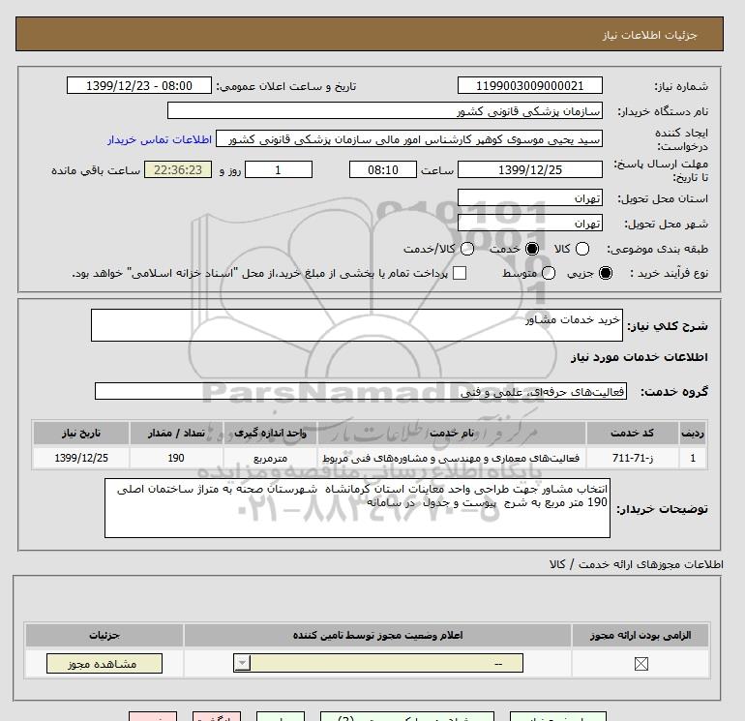Viewport: 745px width, 721px height.
Task: Click the delivery province field تهران
Action: tap(530, 197)
